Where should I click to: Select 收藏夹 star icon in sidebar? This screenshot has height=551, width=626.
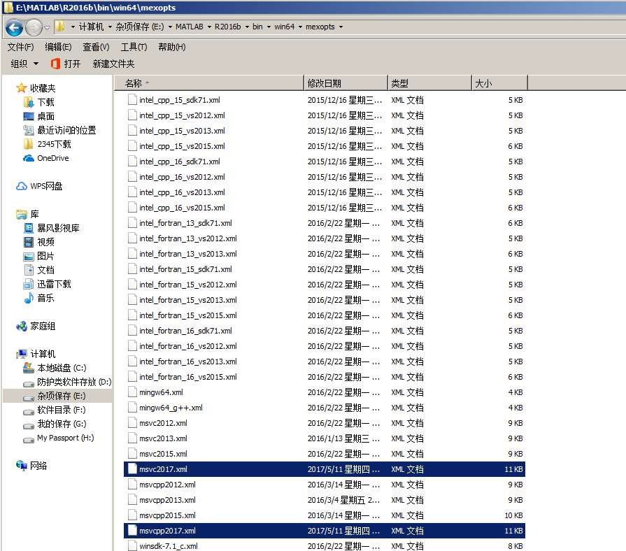tap(21, 88)
